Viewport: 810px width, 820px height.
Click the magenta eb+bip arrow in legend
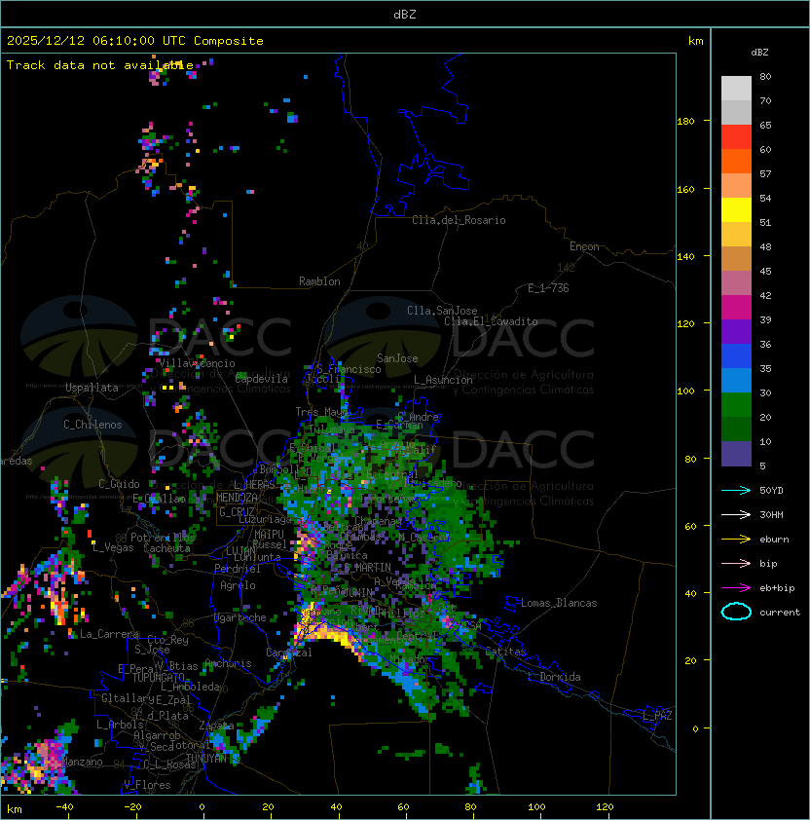coord(736,588)
